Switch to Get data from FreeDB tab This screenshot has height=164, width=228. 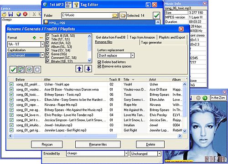point(111,37)
